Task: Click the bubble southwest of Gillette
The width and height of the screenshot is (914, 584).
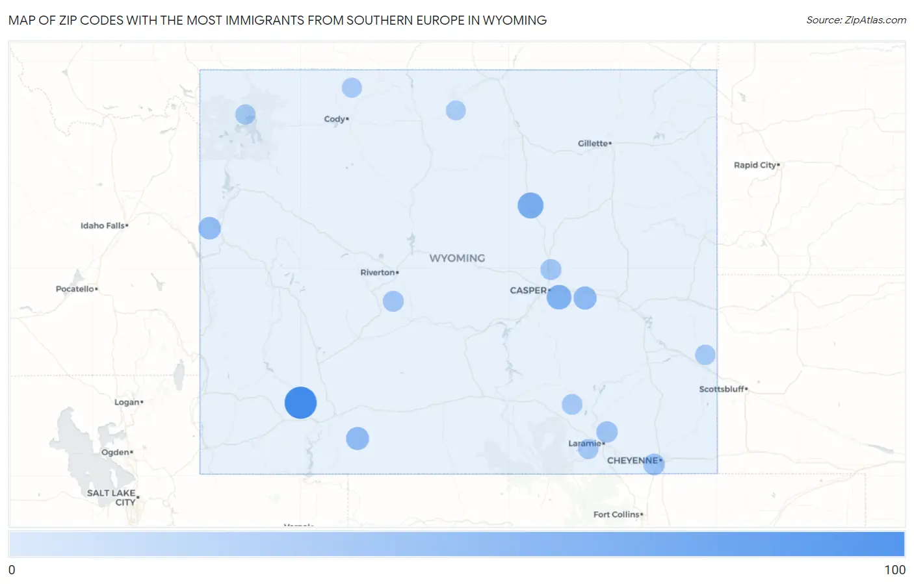Action: pyautogui.click(x=530, y=205)
